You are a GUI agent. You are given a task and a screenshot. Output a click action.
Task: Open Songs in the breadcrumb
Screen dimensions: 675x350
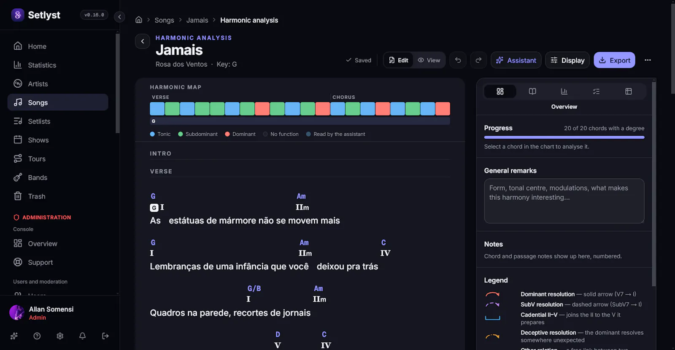click(164, 20)
